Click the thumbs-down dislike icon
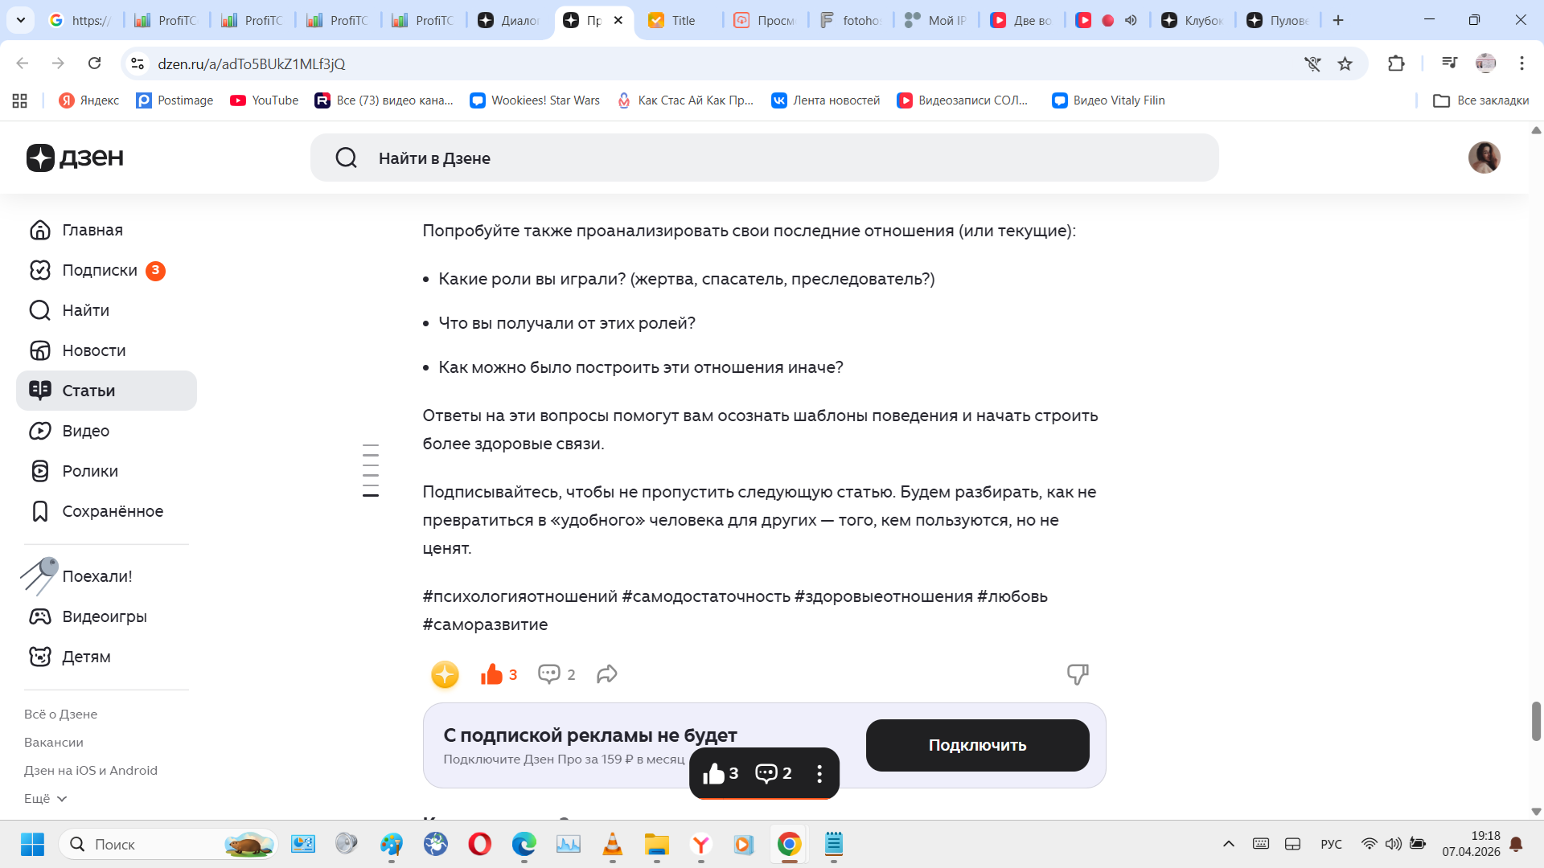 [x=1077, y=674]
